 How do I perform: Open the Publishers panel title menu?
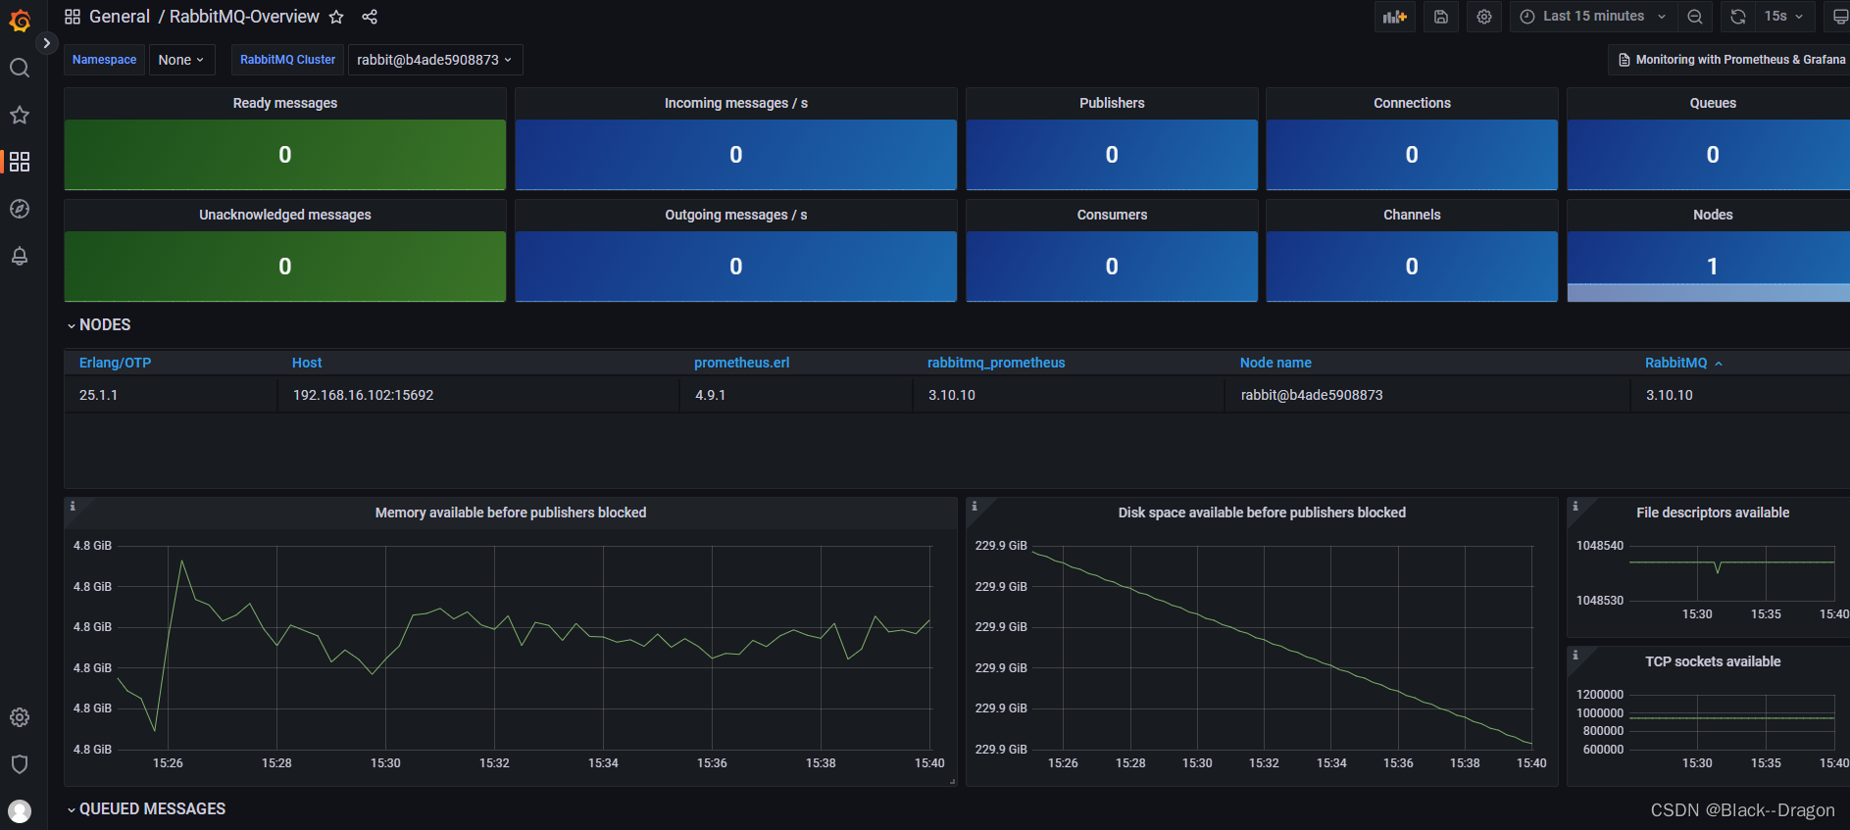pos(1112,103)
